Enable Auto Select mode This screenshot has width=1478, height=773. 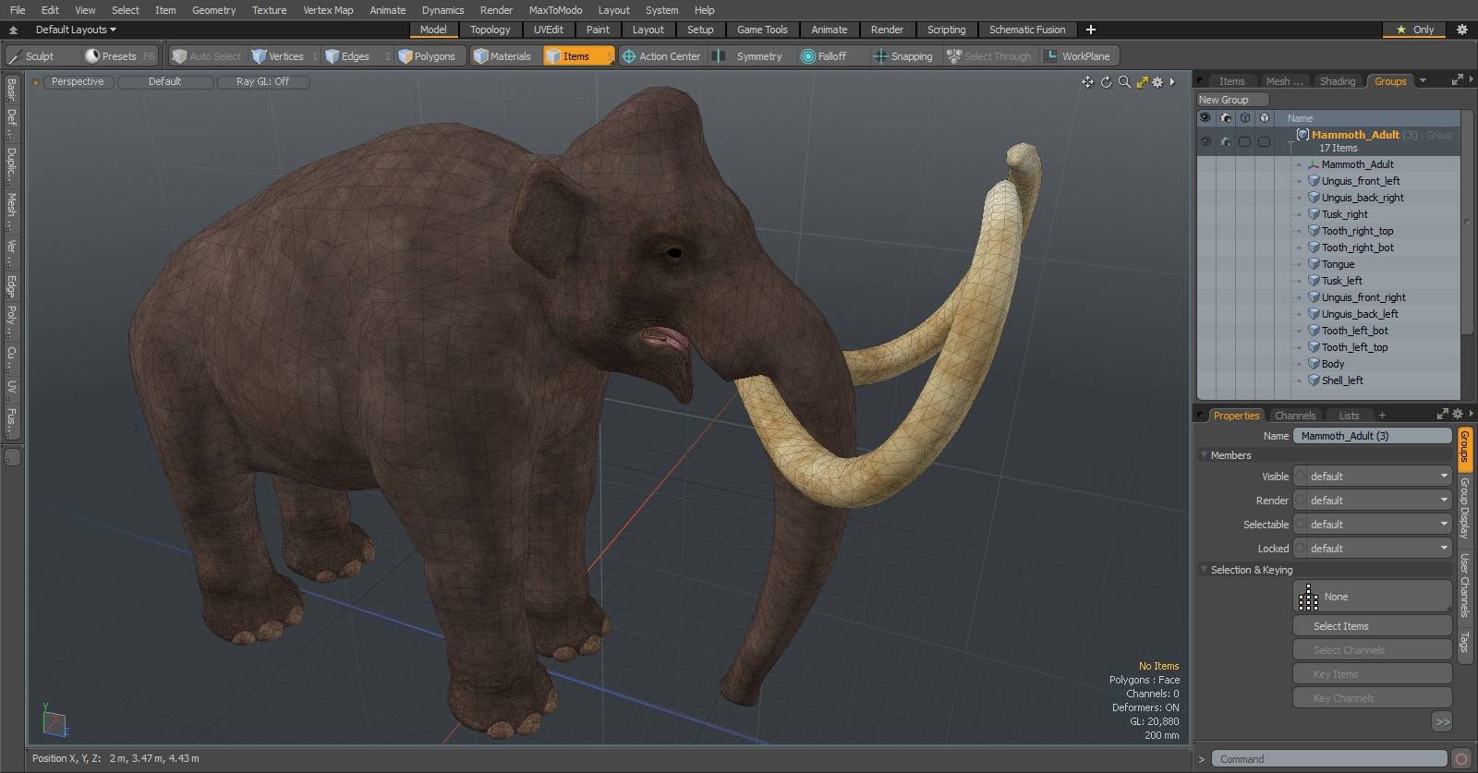(x=207, y=56)
